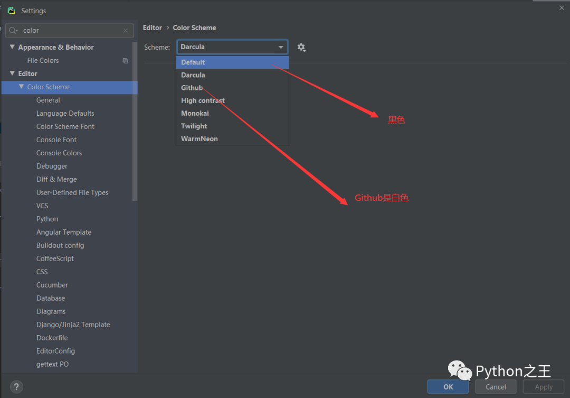Confirm settings with the OK button
This screenshot has height=398, width=570.
coord(448,387)
